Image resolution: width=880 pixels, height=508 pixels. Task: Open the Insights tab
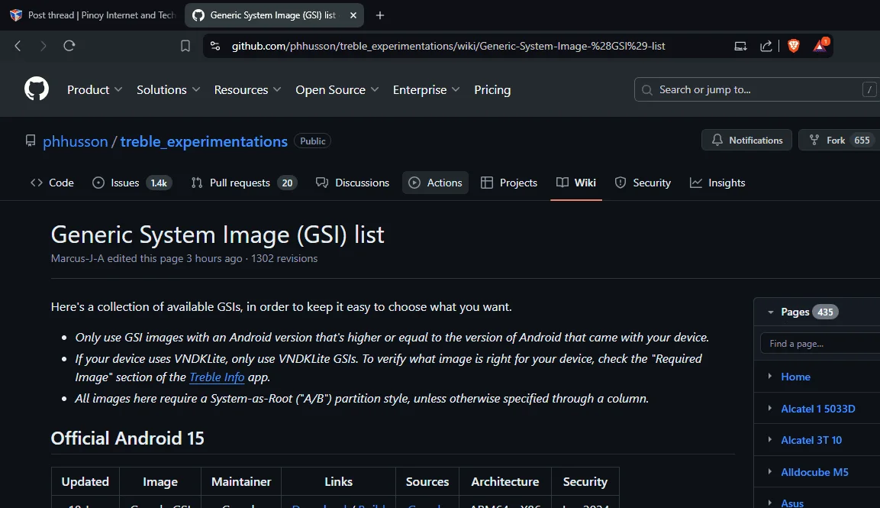pos(717,183)
